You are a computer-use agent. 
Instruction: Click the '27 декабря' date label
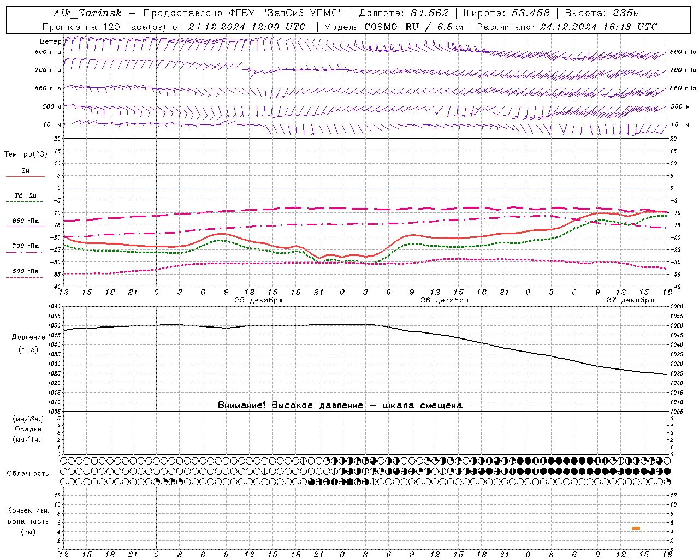630,300
